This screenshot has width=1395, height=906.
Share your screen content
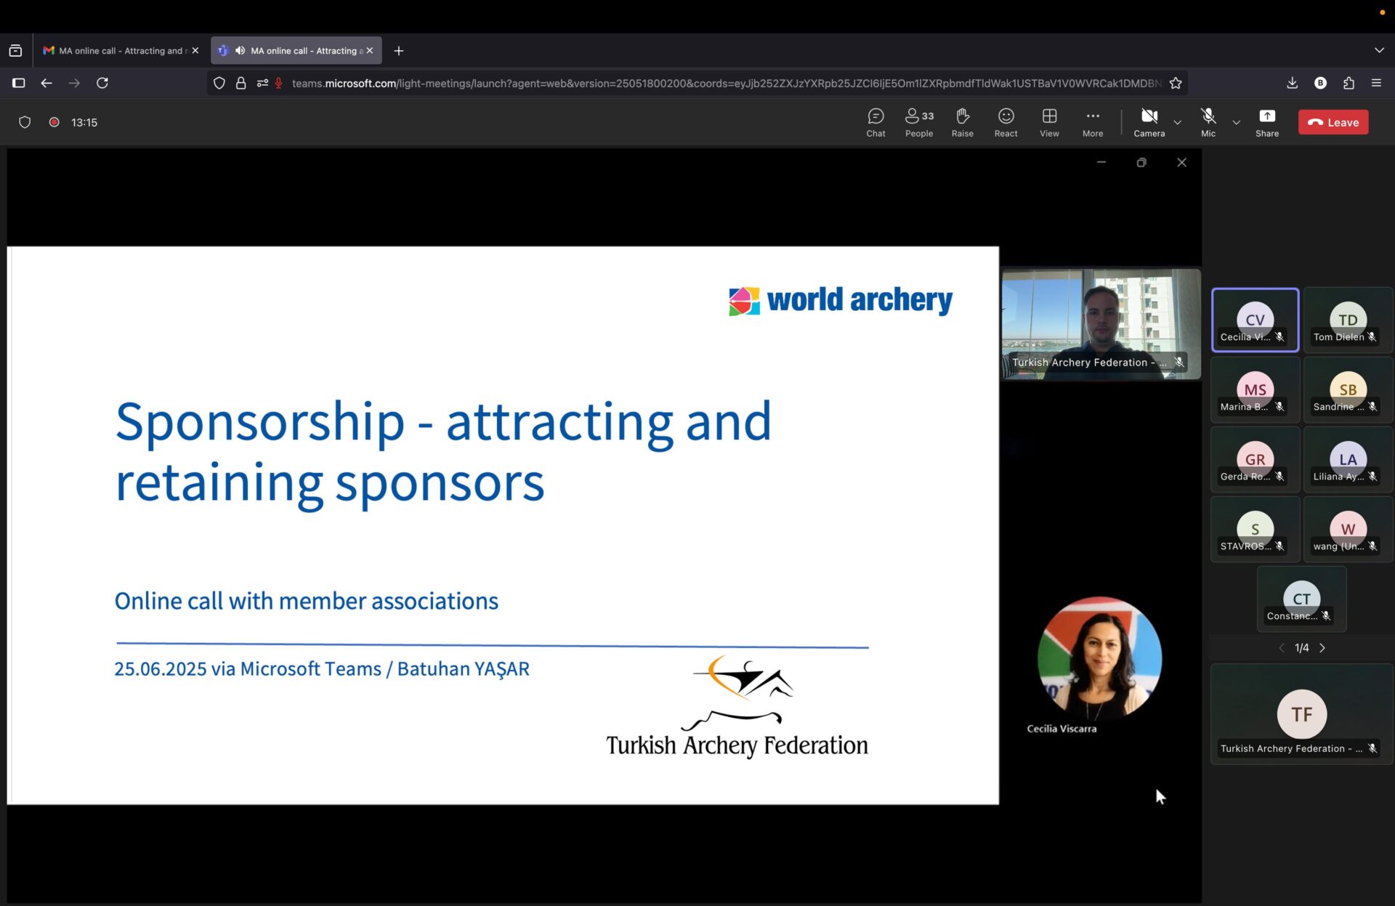click(x=1266, y=122)
